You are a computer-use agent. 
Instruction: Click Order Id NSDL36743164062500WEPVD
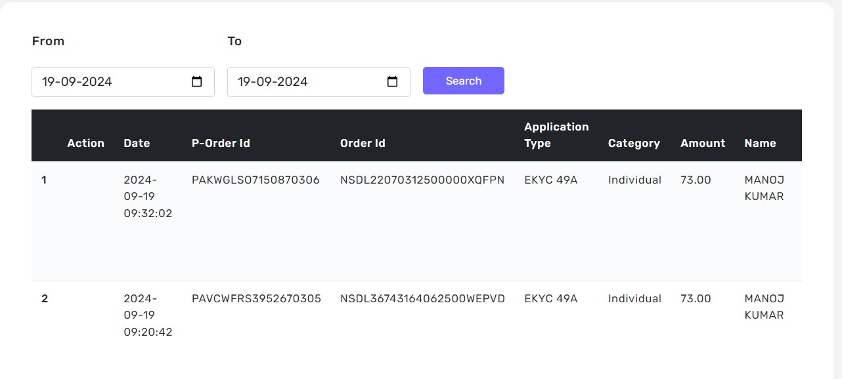pos(422,298)
